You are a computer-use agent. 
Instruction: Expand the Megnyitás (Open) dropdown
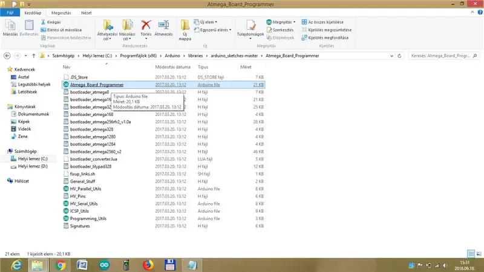click(295, 22)
